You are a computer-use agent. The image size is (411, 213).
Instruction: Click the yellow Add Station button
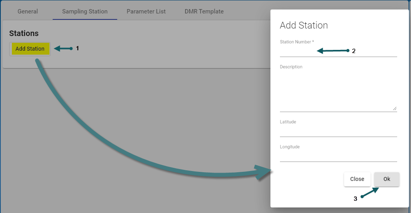coord(30,49)
